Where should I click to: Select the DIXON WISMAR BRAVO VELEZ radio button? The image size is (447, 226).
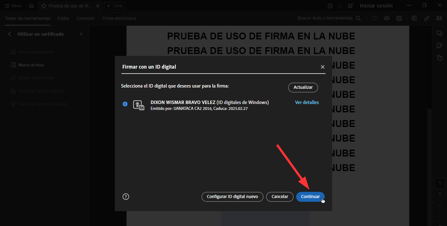[x=125, y=104]
